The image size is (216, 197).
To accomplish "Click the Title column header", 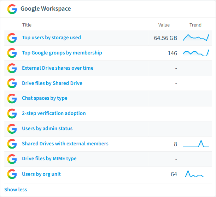I will tap(27, 25).
